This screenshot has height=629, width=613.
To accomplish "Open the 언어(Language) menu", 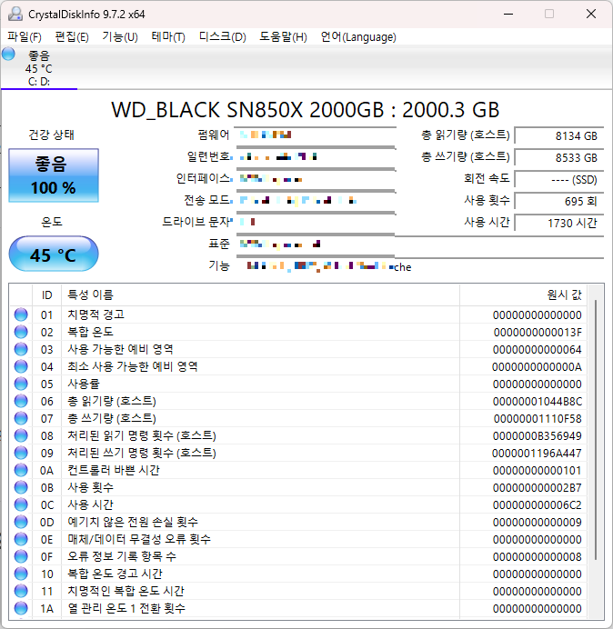I will (x=358, y=37).
